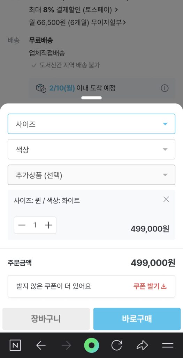Increase quantity with the plus button
The image size is (183, 358).
(x=48, y=225)
